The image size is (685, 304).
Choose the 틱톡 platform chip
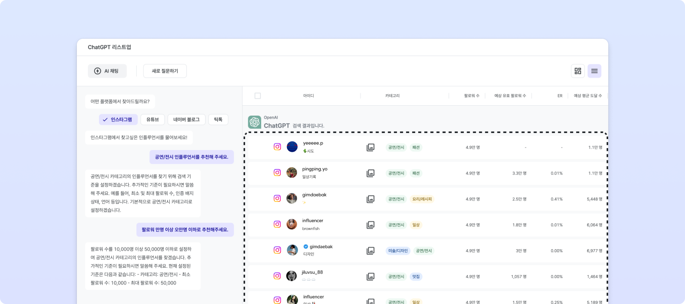218,120
